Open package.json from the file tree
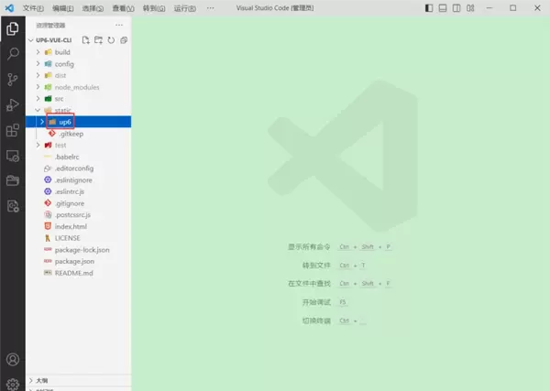Viewport: 550px width, 391px height. click(x=75, y=261)
